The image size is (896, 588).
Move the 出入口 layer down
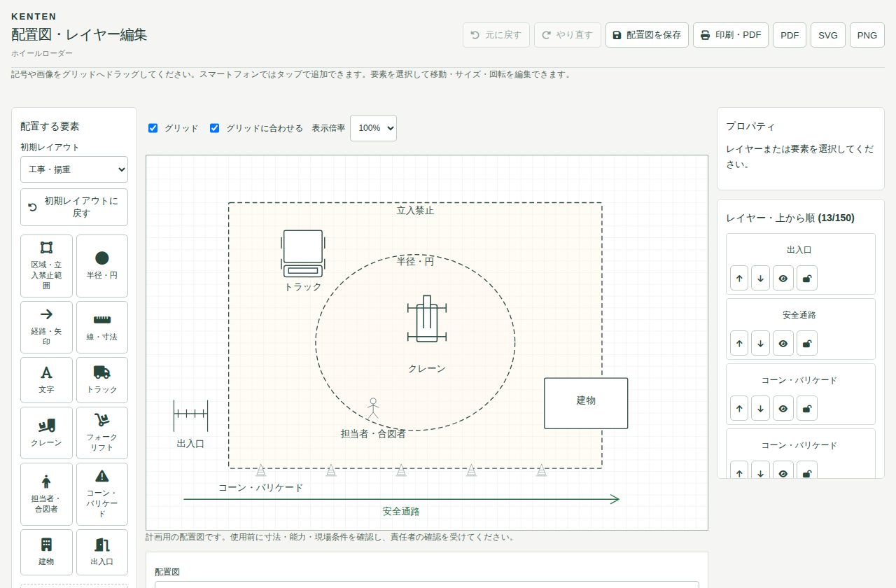click(761, 278)
